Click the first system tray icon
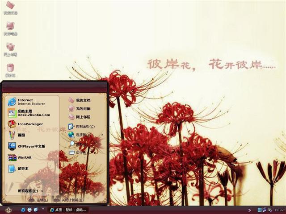This screenshot has height=214, width=286. tap(260, 210)
